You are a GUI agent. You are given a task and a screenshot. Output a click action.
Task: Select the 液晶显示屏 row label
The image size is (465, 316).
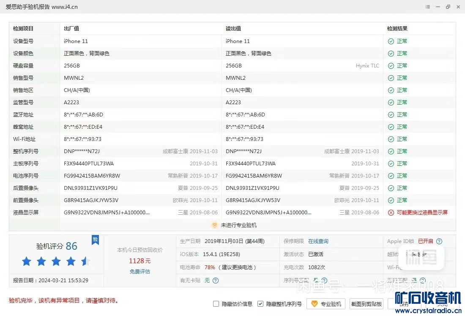pyautogui.click(x=26, y=213)
